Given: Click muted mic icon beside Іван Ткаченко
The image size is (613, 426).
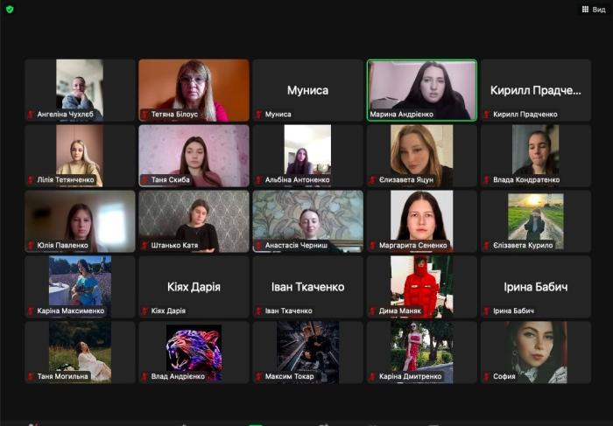Looking at the screenshot, I should (x=258, y=311).
